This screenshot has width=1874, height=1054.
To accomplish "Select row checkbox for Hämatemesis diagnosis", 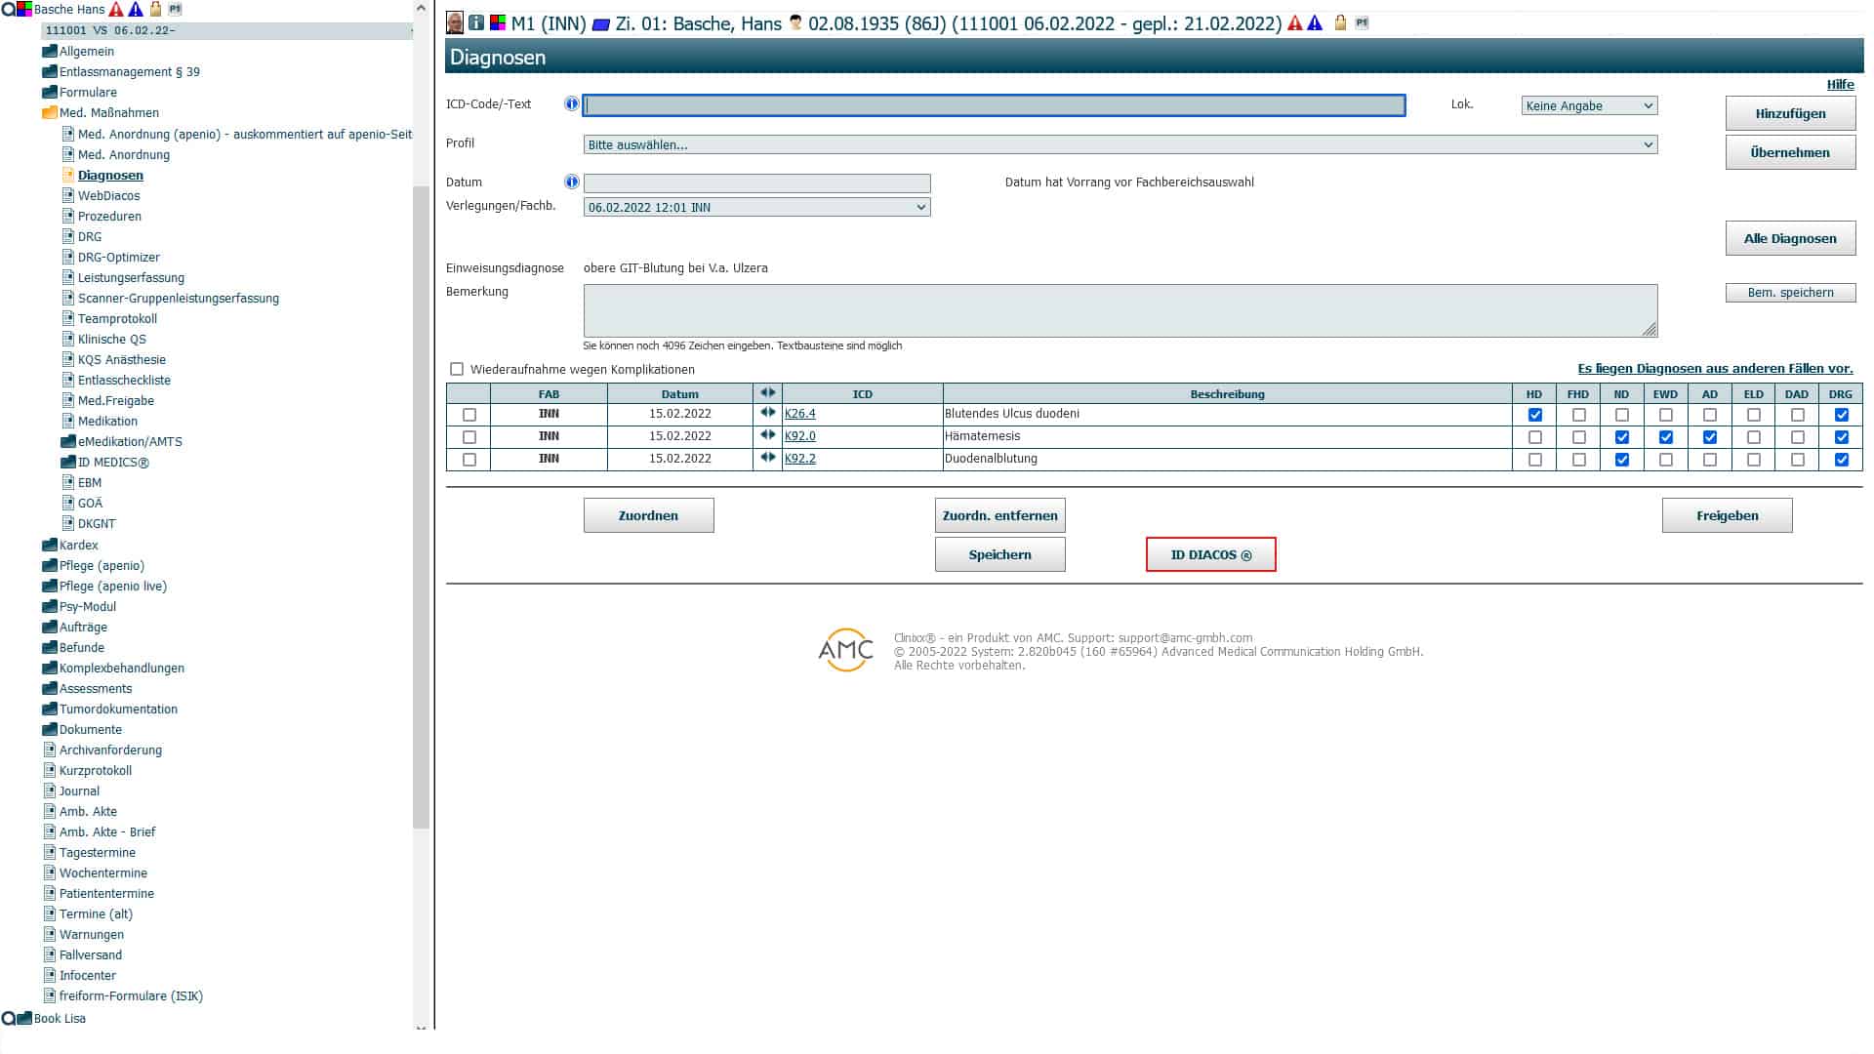I will [x=469, y=437].
